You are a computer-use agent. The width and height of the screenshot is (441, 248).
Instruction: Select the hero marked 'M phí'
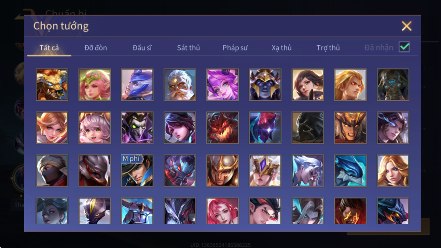tap(137, 171)
